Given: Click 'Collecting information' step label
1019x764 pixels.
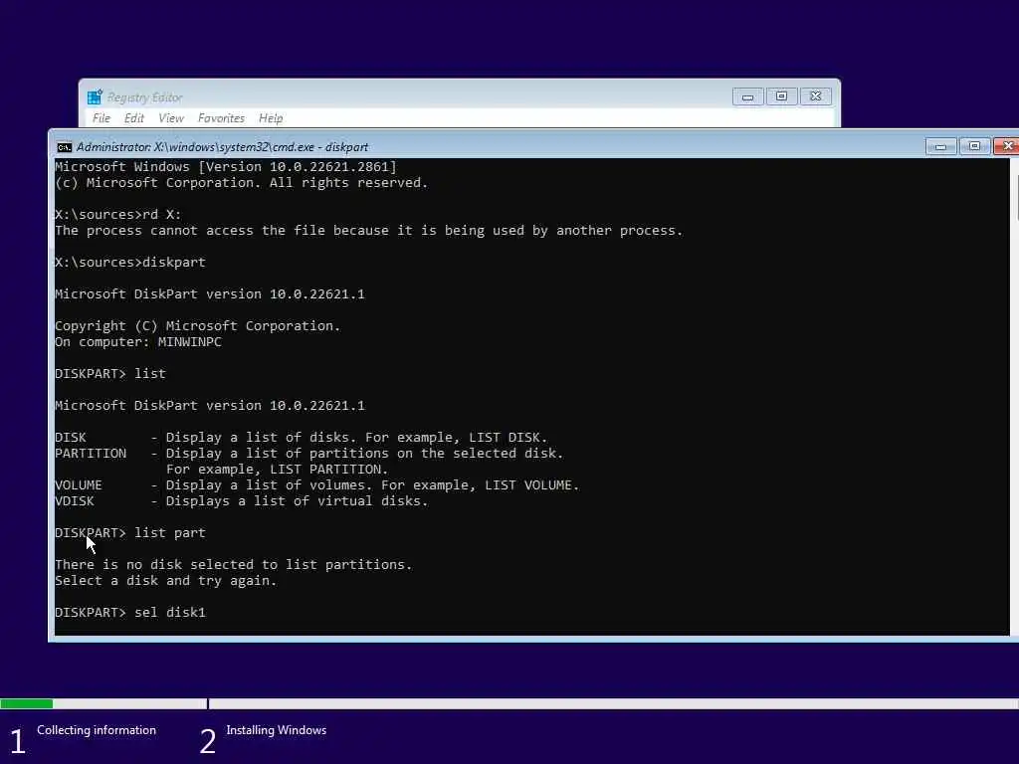Looking at the screenshot, I should coord(97,730).
